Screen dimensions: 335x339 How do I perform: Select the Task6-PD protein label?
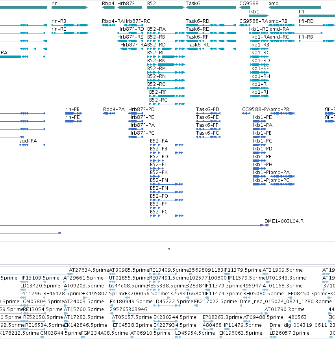(x=207, y=109)
